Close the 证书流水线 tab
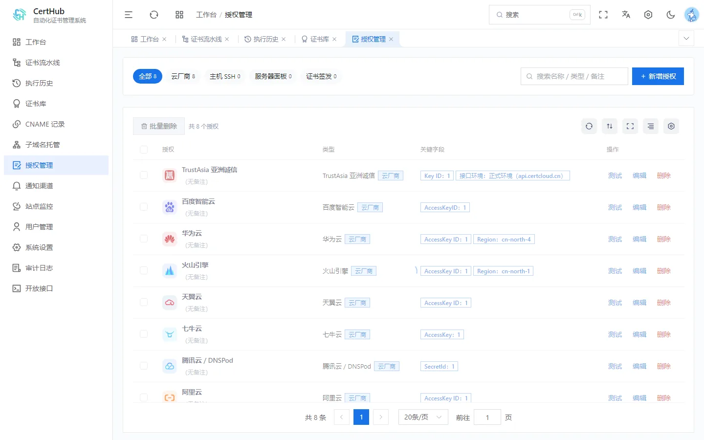This screenshot has height=440, width=704. click(227, 39)
